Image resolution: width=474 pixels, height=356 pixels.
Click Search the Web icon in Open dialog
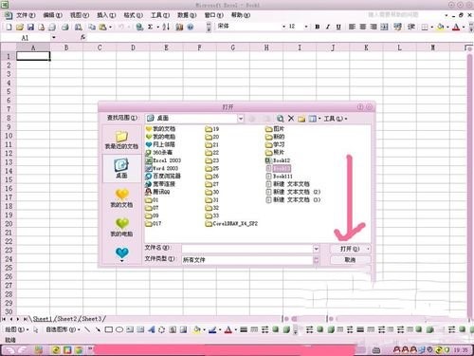280,119
